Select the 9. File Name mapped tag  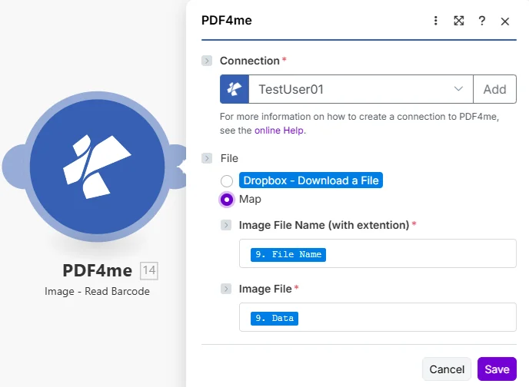point(288,254)
